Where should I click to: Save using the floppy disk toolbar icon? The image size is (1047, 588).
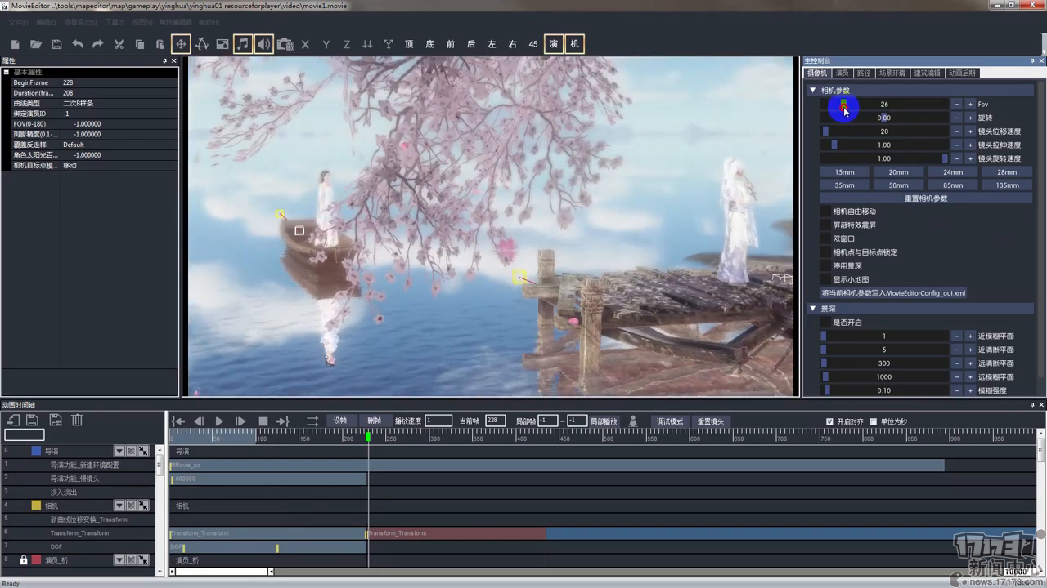pos(56,44)
